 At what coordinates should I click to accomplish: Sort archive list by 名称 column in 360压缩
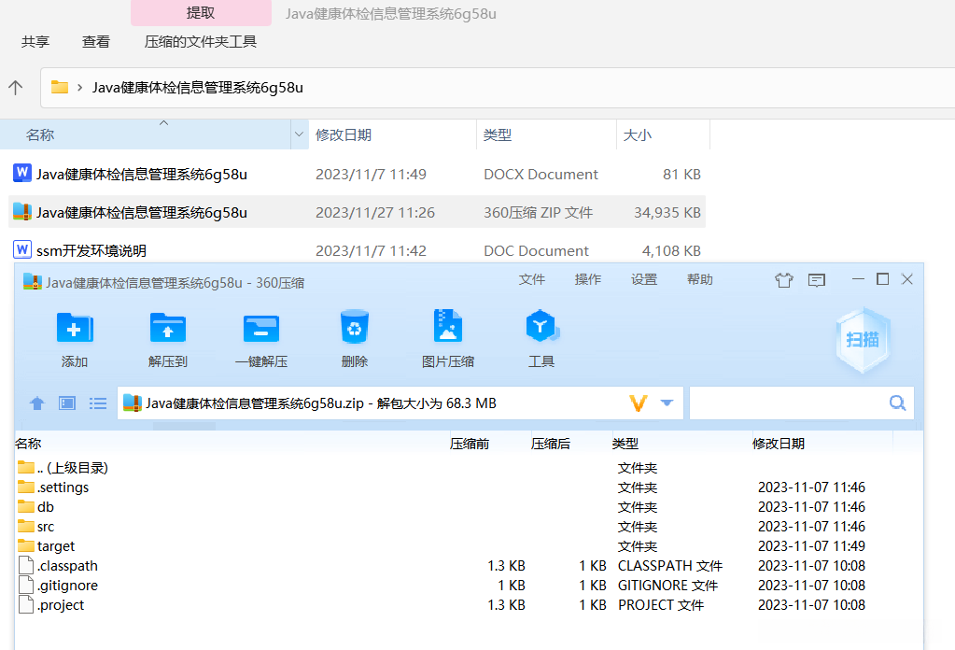(28, 444)
